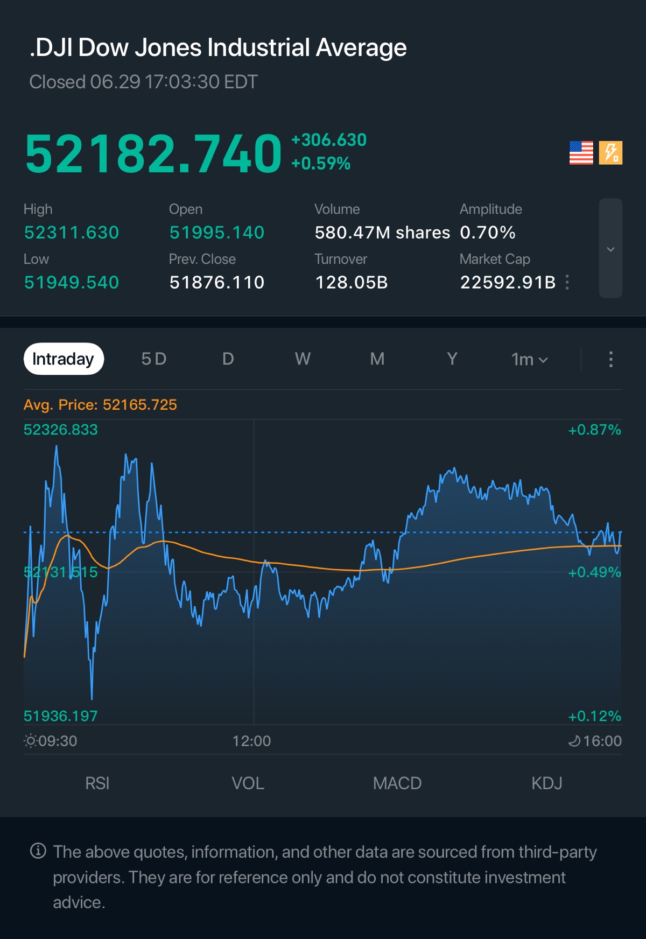Tap the +0.87% axis label
Viewport: 646px width, 939px height.
(595, 430)
